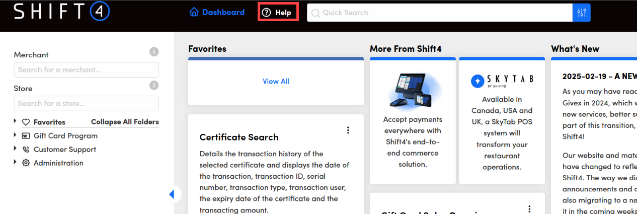Screen dimensions: 637x214
Task: Expand the Favorites folder arrow
Action: pos(16,122)
